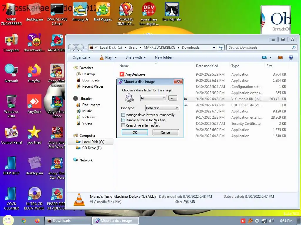Sort by Date modified column header
Screen dimensions: 301x225
pyautogui.click(x=207, y=66)
